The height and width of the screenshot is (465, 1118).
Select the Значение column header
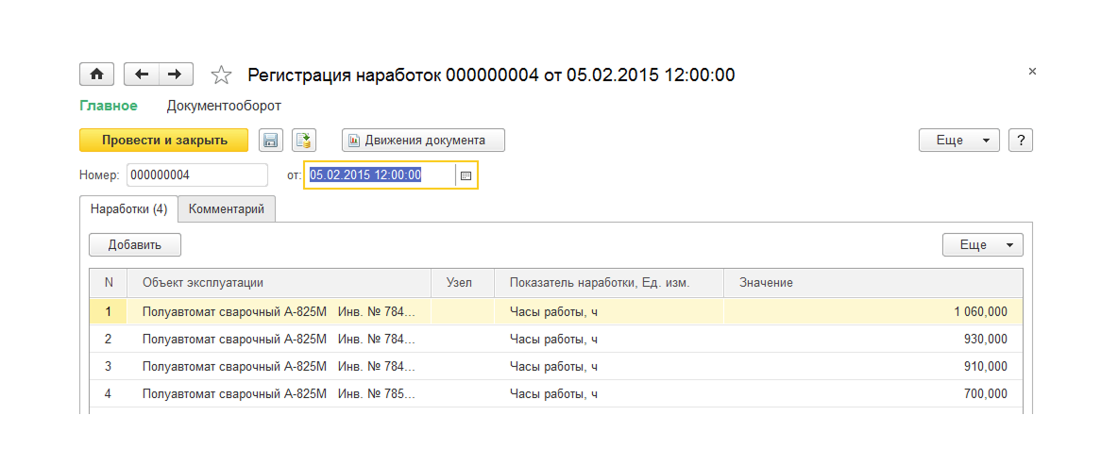pos(873,283)
